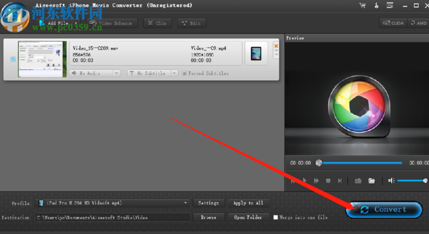
Task: Open the Video Enhance tool
Action: 111,23
